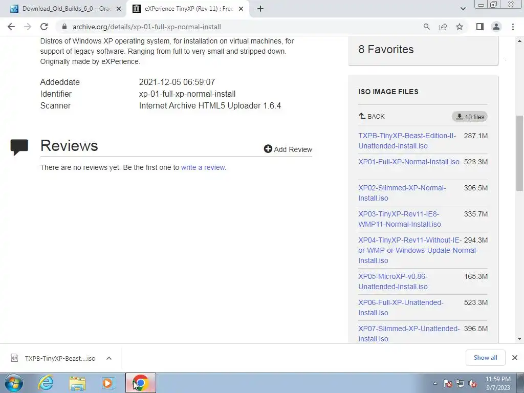Download XP01-Full-XP-Normal-Install.iso
The height and width of the screenshot is (393, 524).
[x=409, y=162]
